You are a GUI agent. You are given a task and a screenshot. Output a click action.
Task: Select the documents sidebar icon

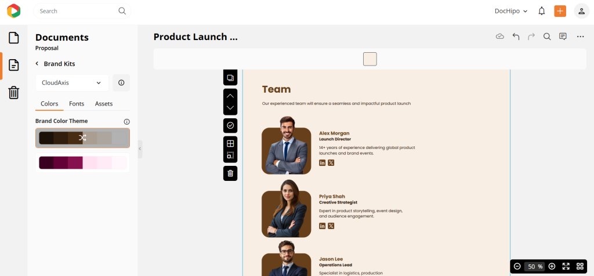coord(14,65)
